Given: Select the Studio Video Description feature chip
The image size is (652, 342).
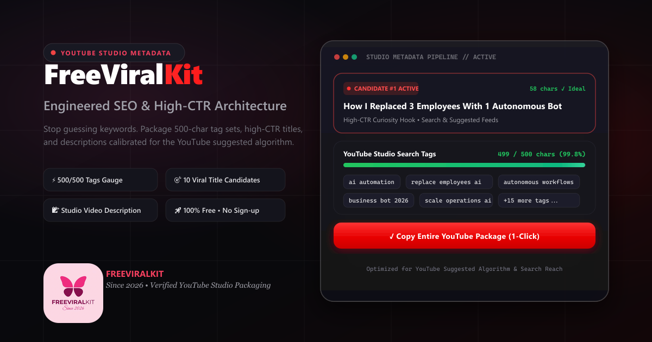Looking at the screenshot, I should (x=101, y=210).
